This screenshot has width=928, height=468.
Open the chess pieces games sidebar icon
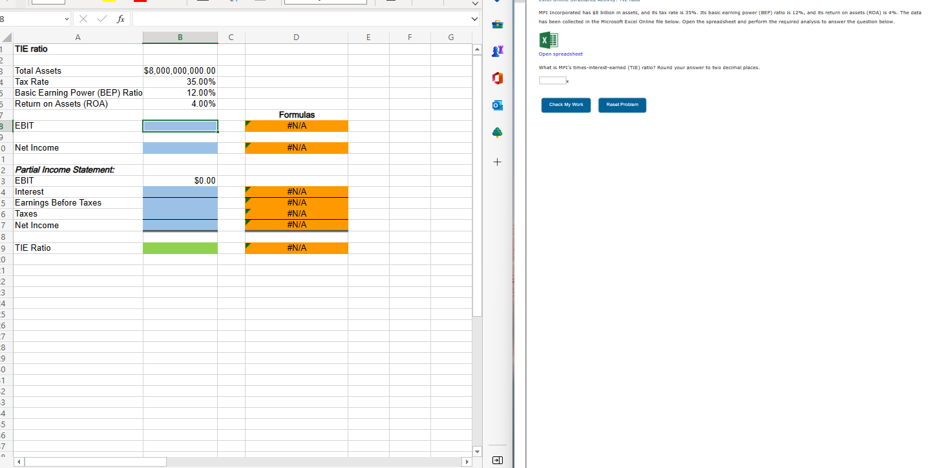click(498, 52)
